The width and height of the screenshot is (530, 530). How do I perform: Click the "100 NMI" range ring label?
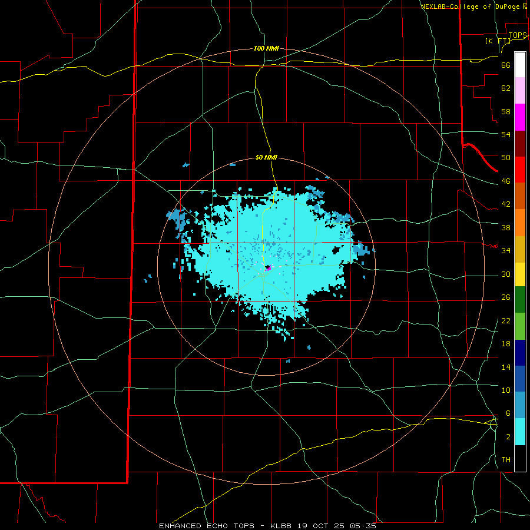pos(266,48)
